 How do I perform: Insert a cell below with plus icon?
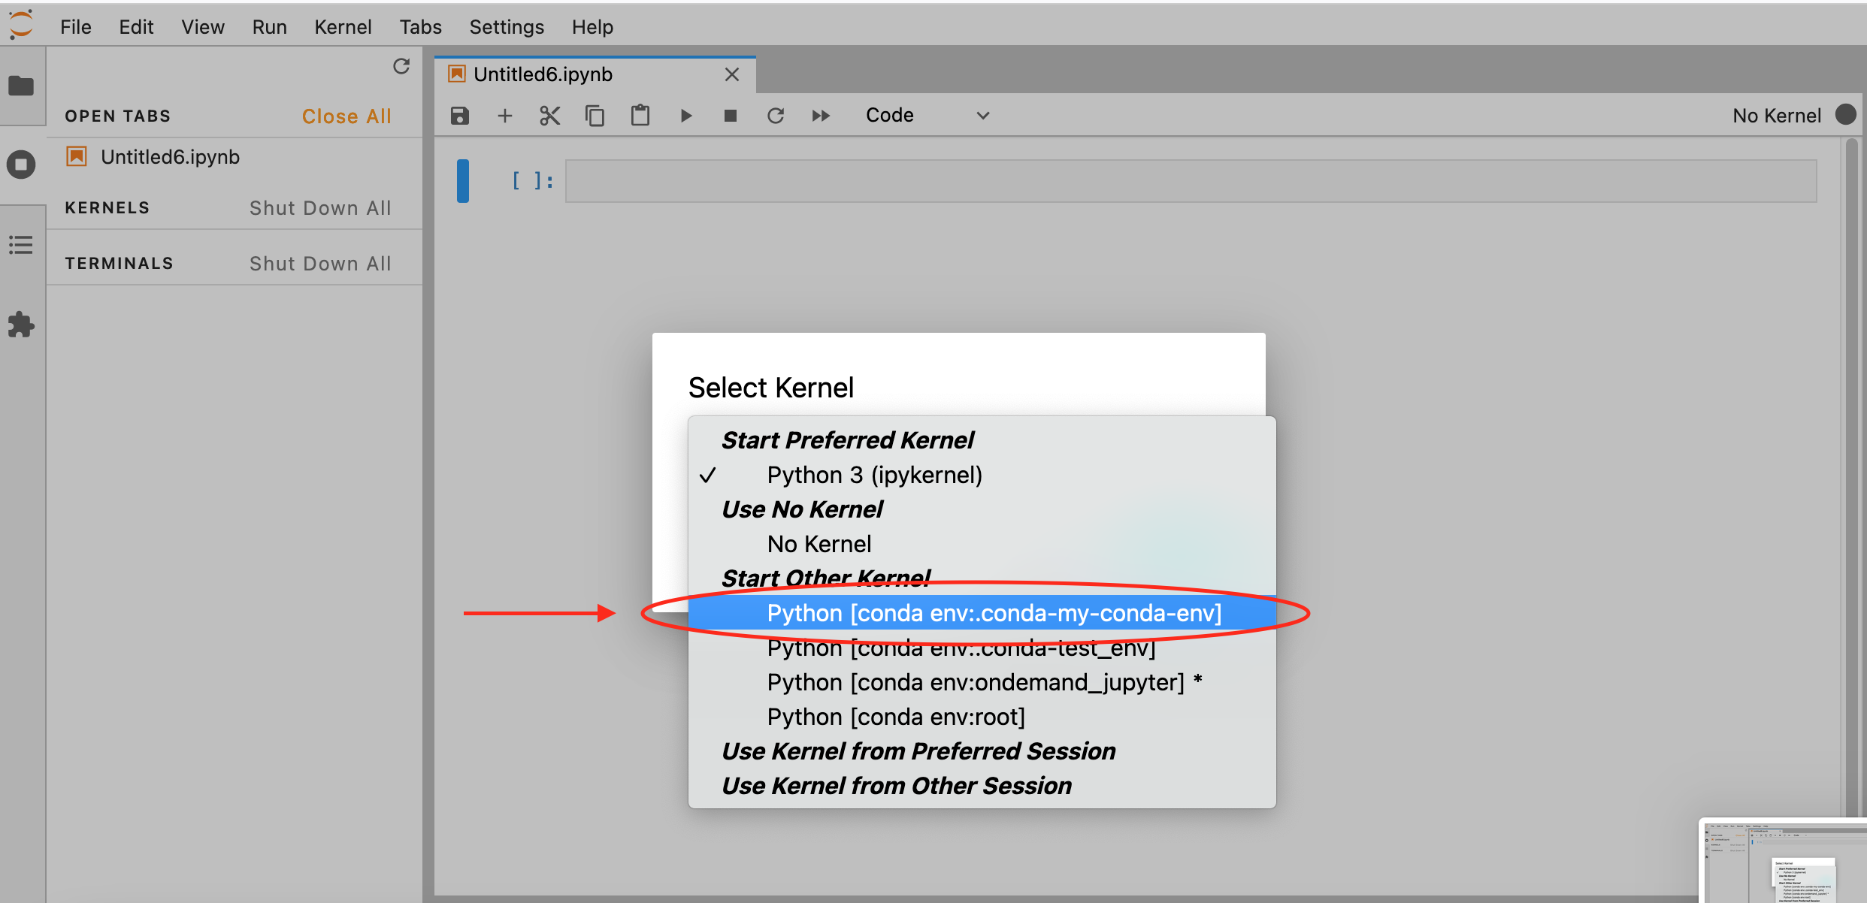click(x=504, y=116)
